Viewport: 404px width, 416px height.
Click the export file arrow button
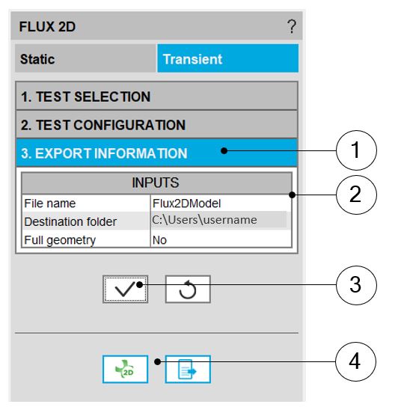pyautogui.click(x=188, y=369)
